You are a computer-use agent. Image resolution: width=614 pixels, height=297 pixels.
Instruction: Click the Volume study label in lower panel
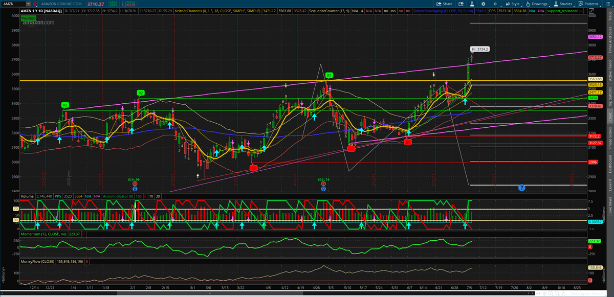[27, 196]
